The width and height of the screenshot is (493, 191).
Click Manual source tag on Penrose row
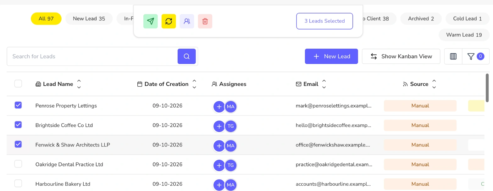click(420, 106)
